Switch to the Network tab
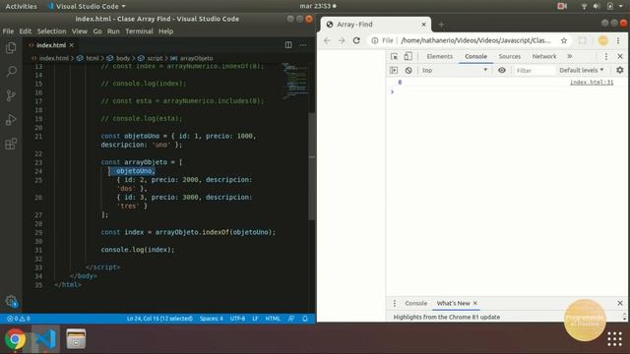 tap(544, 57)
